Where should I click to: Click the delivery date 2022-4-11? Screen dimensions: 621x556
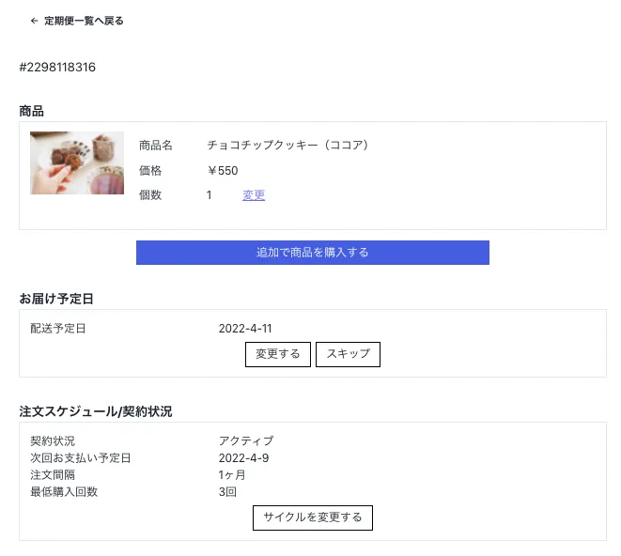[245, 329]
